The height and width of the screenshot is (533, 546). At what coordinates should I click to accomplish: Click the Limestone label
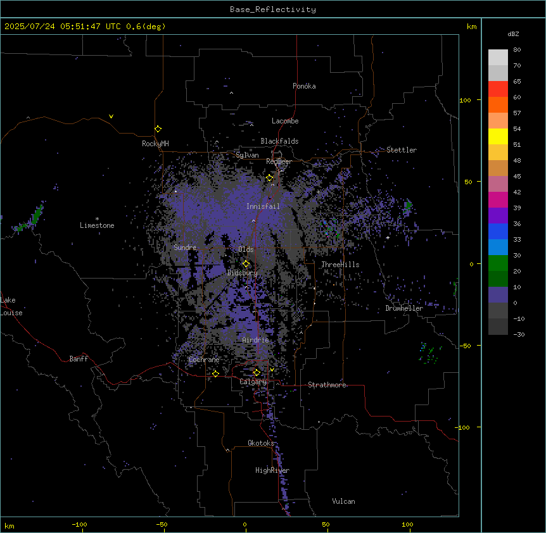pos(97,225)
